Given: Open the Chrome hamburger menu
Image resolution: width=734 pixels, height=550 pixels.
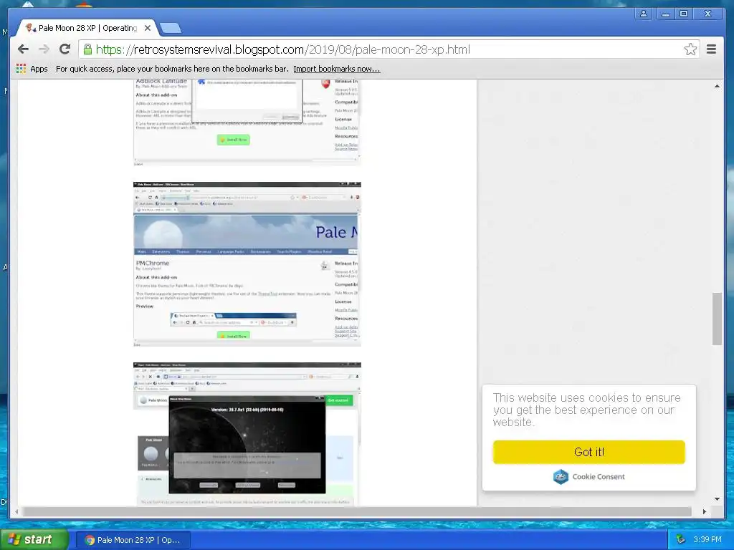Looking at the screenshot, I should click(x=711, y=49).
